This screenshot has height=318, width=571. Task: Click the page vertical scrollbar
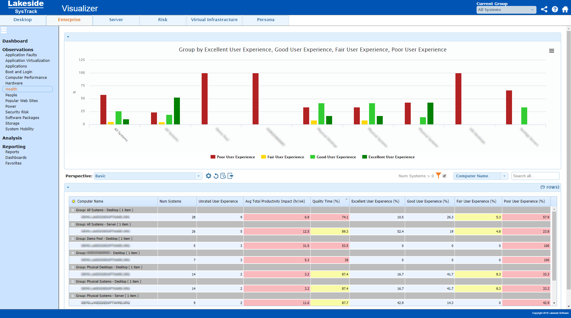[x=569, y=161]
